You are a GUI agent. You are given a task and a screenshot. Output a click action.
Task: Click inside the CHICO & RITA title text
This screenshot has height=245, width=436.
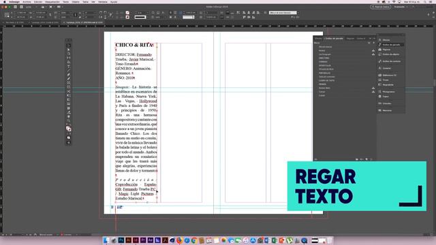click(x=134, y=45)
